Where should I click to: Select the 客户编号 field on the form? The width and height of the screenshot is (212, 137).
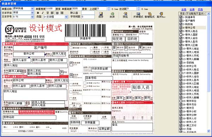coord(40,48)
